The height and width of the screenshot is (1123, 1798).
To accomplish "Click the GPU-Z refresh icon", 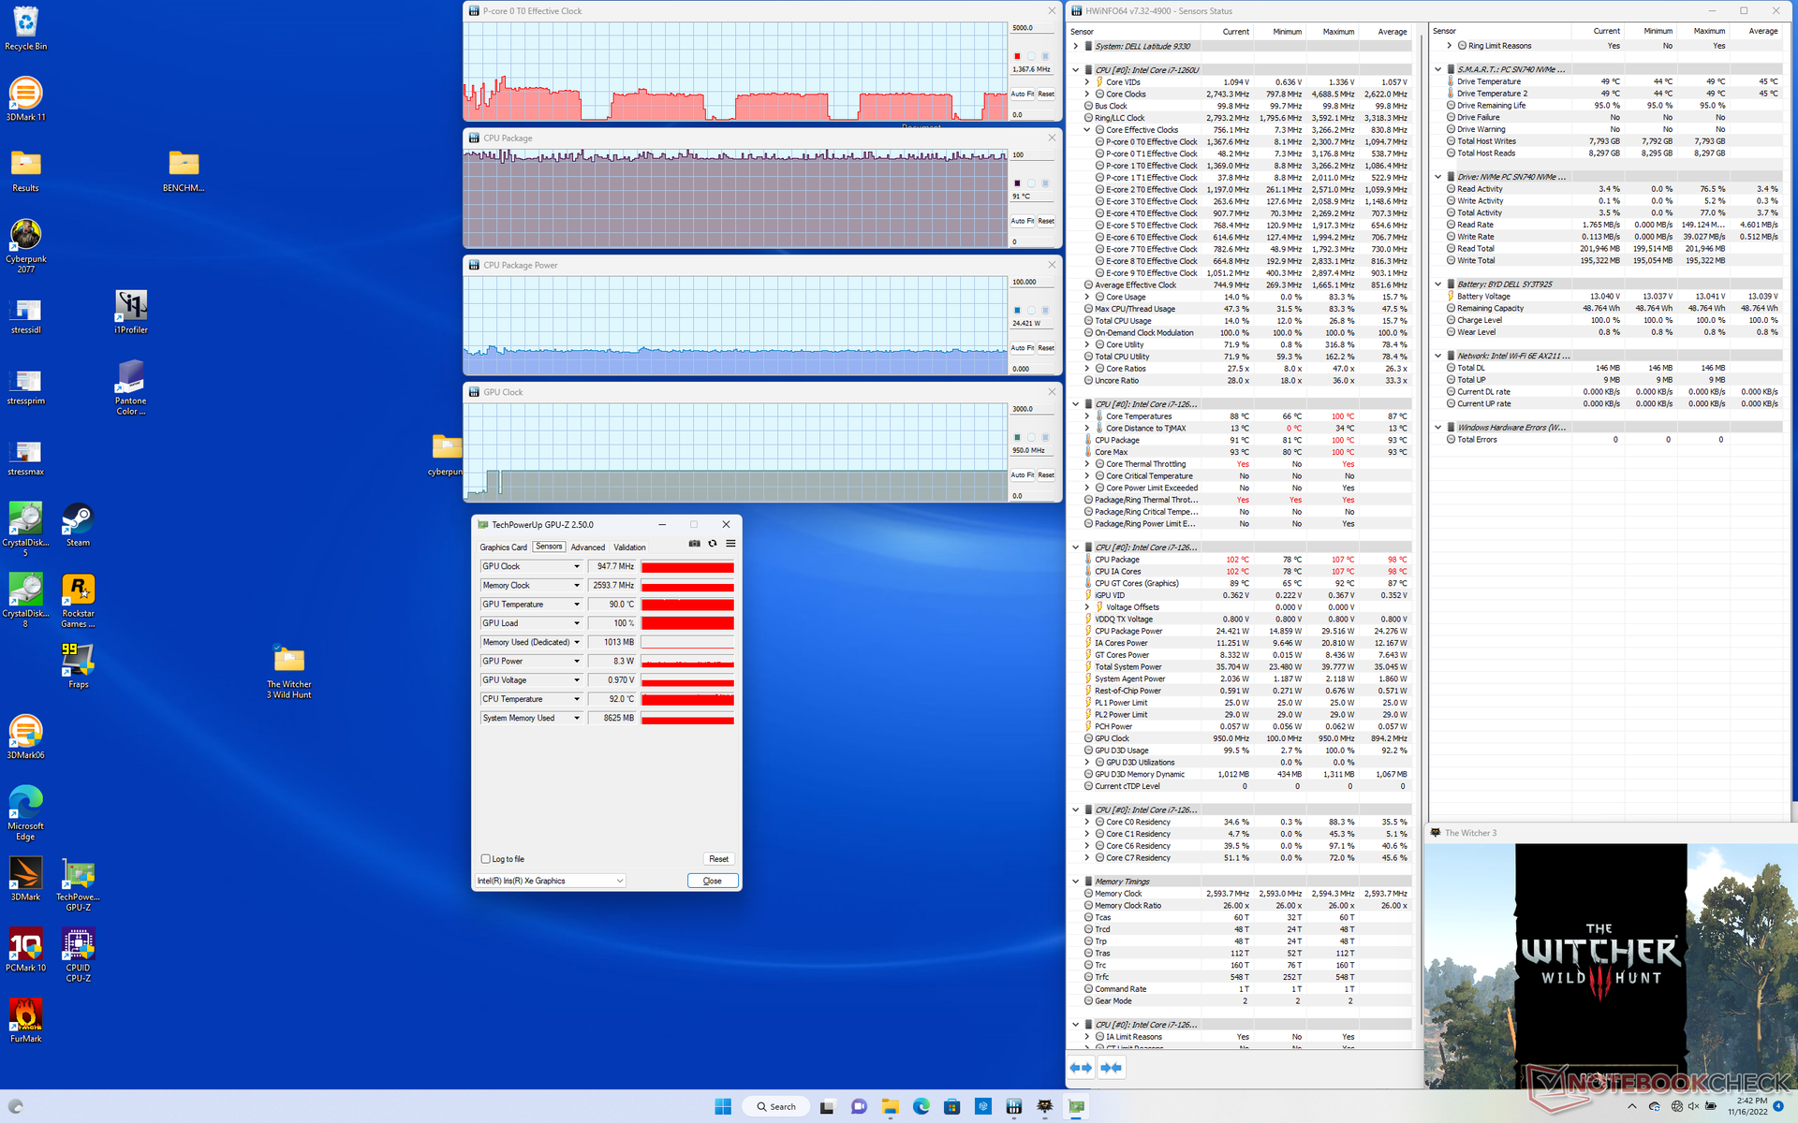I will coord(713,544).
